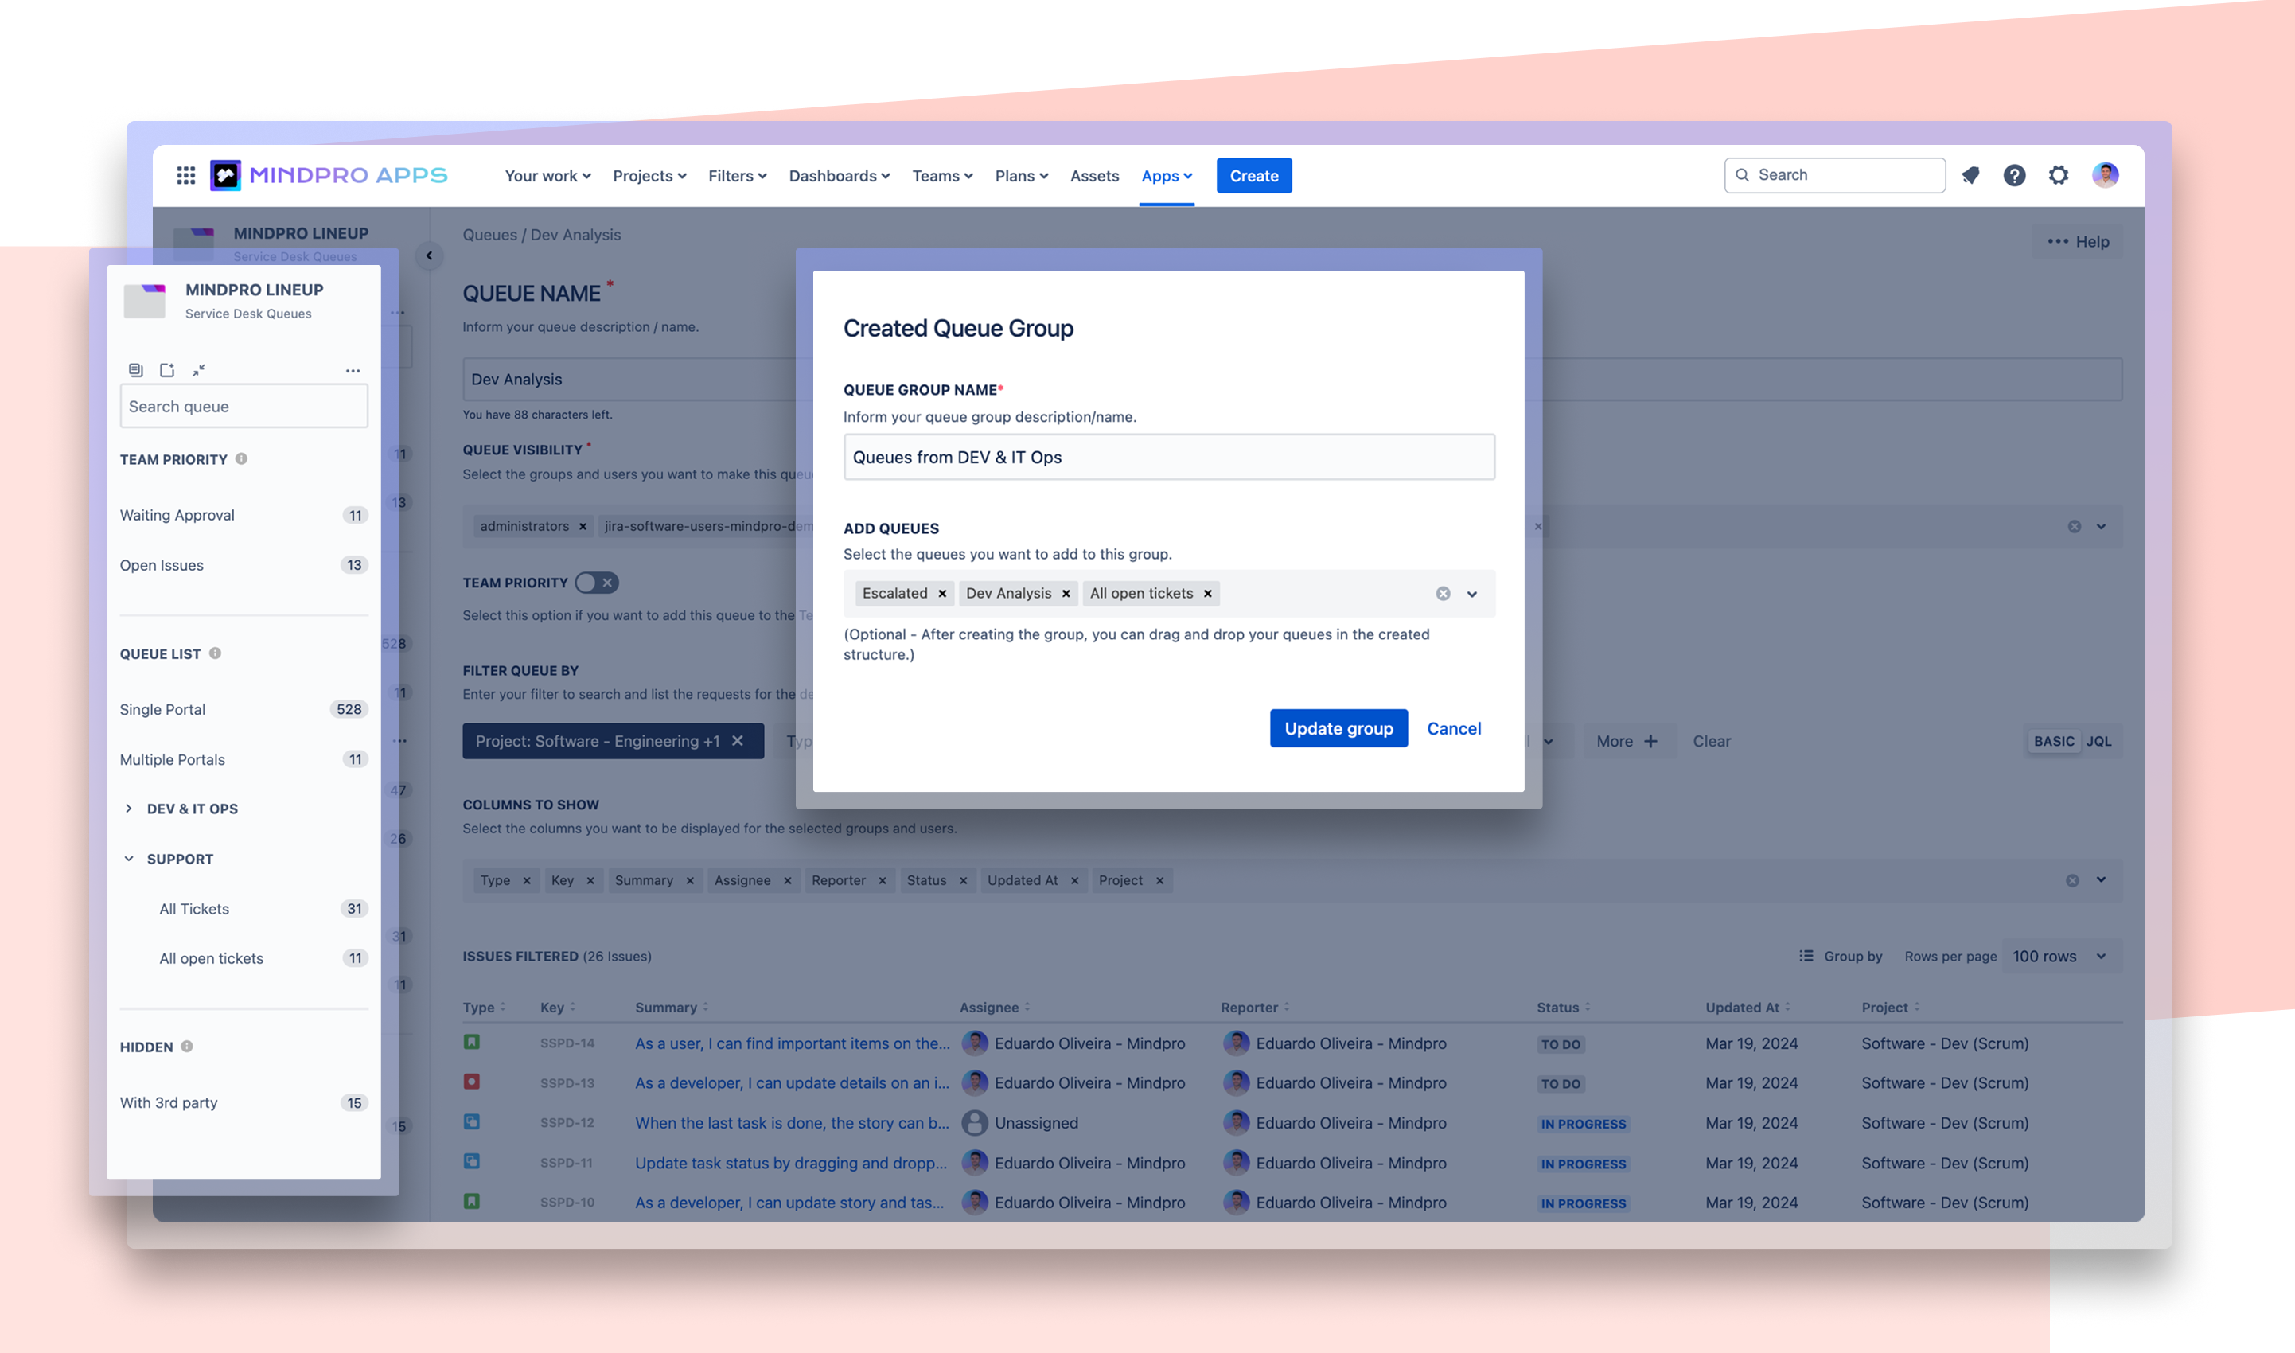Screen dimensions: 2295x1353
Task: Collapse the sidebar with the arrow button
Action: coord(429,255)
